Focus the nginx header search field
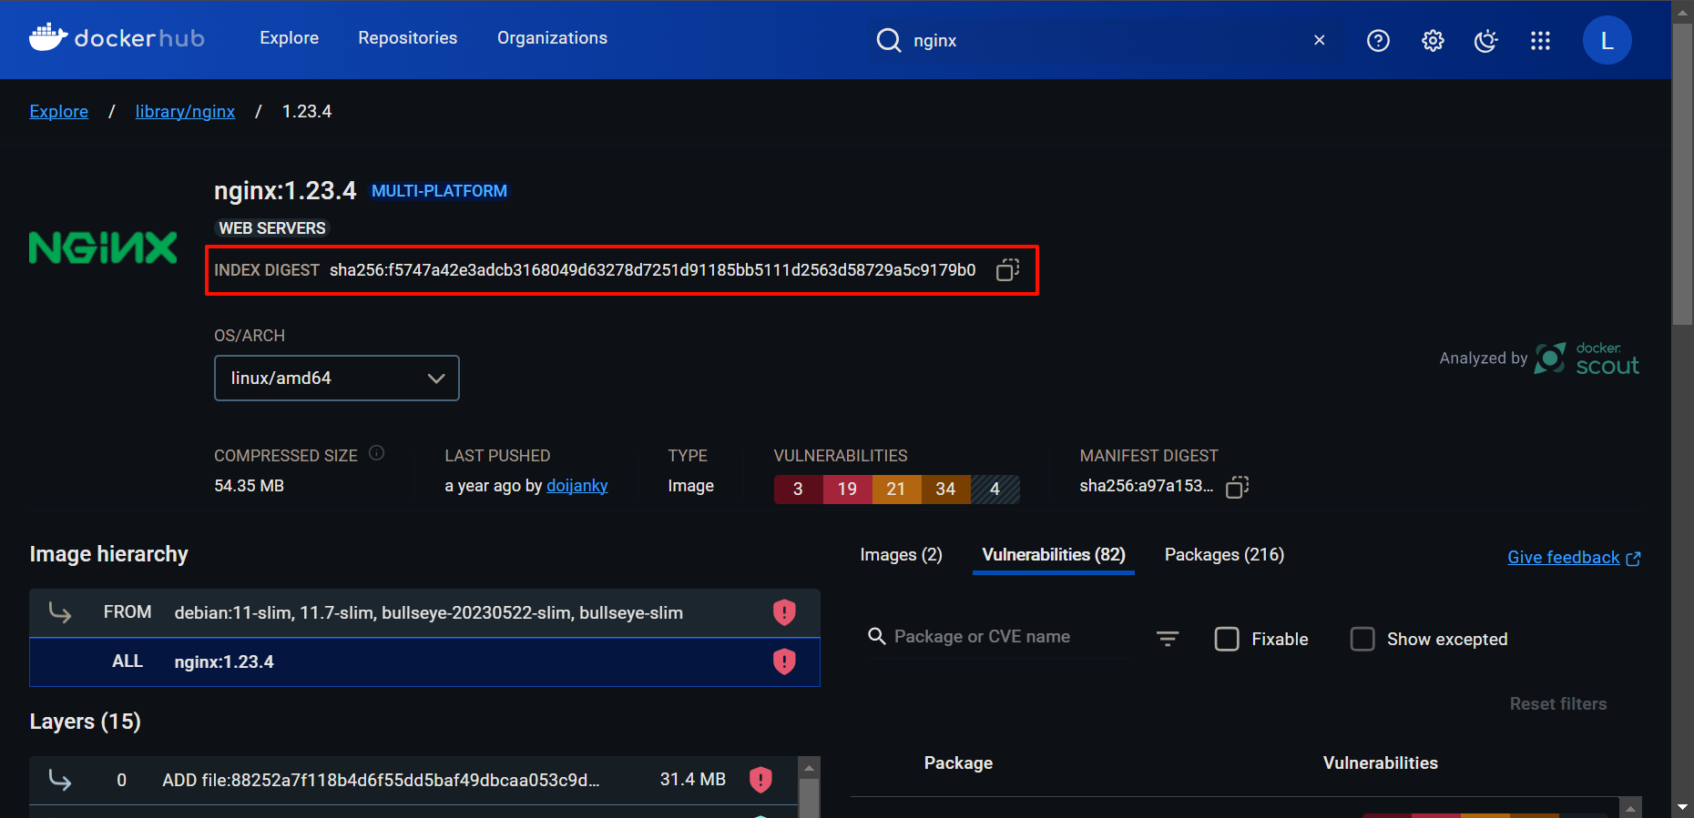This screenshot has height=818, width=1694. (x=1107, y=40)
